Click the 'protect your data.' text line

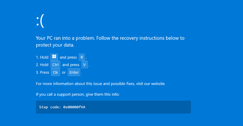55,45
